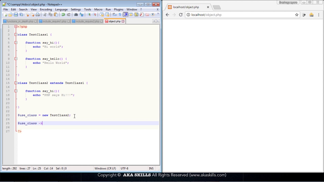Click the user-defined language icon
324x182 pixels.
coord(131,15)
